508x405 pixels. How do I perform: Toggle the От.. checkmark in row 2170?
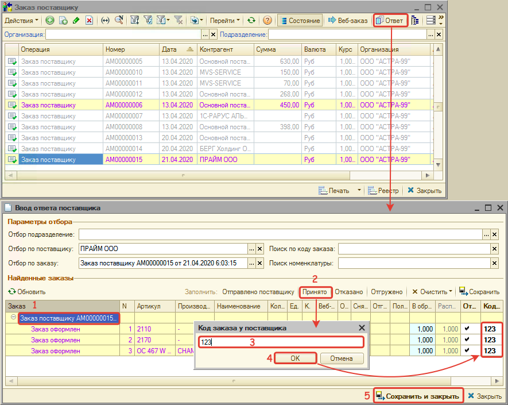click(467, 340)
